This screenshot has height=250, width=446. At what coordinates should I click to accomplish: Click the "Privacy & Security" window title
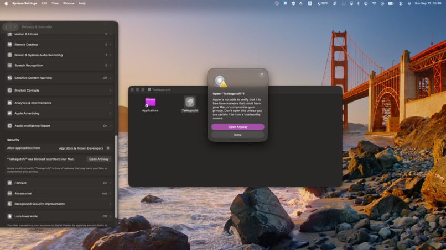37,27
